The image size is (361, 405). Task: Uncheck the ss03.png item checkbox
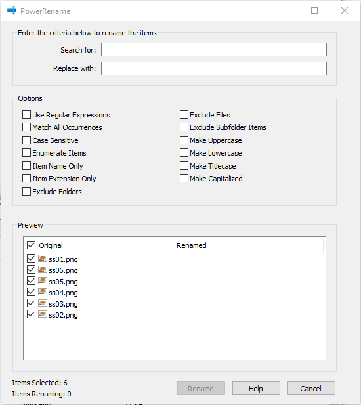[31, 303]
